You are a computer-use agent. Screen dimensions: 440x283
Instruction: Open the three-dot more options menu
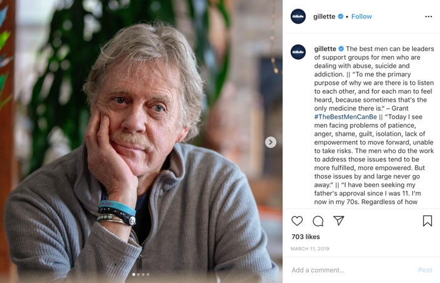tap(428, 17)
